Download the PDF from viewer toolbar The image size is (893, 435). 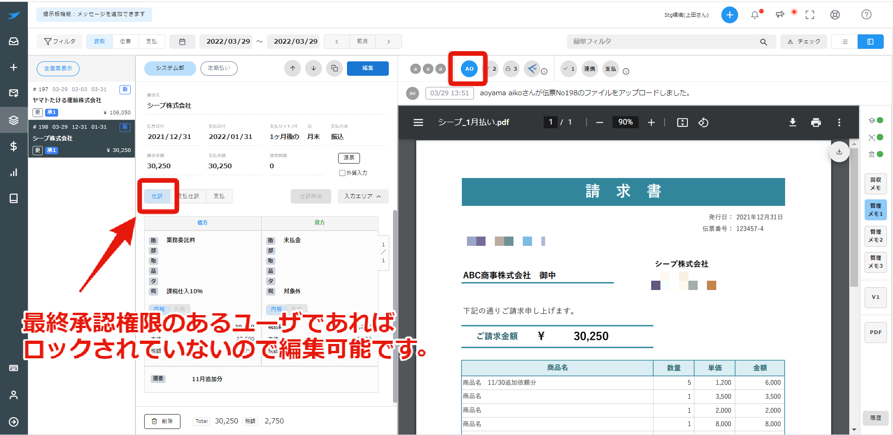click(x=793, y=122)
